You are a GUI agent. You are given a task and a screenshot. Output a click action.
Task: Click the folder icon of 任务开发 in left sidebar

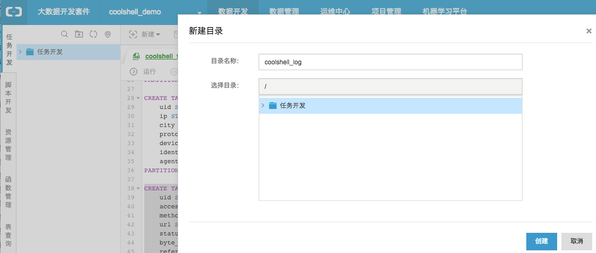click(30, 52)
